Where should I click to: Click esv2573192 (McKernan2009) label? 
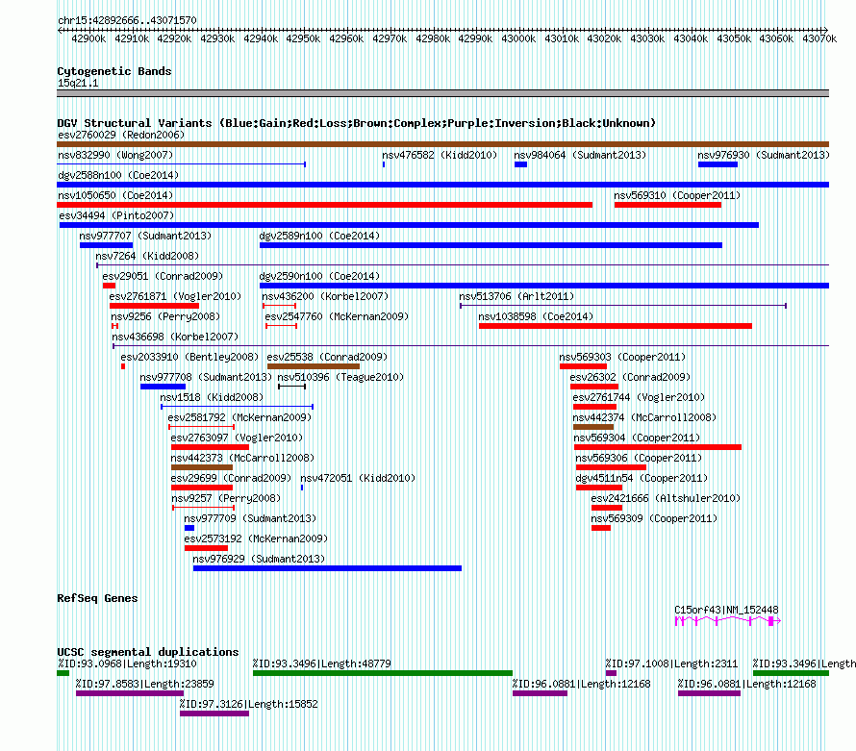256,538
